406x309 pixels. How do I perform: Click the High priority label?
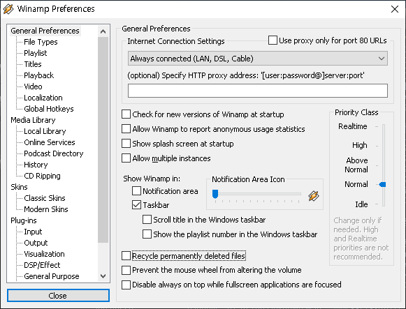(x=360, y=145)
